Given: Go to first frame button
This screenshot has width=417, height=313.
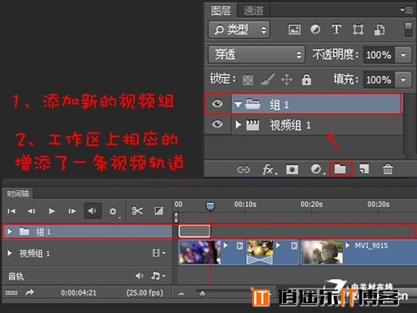Looking at the screenshot, I should pos(12,211).
